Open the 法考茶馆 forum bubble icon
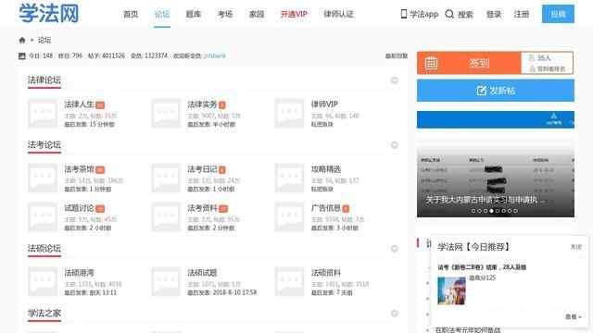This screenshot has height=333, width=593. point(43,178)
